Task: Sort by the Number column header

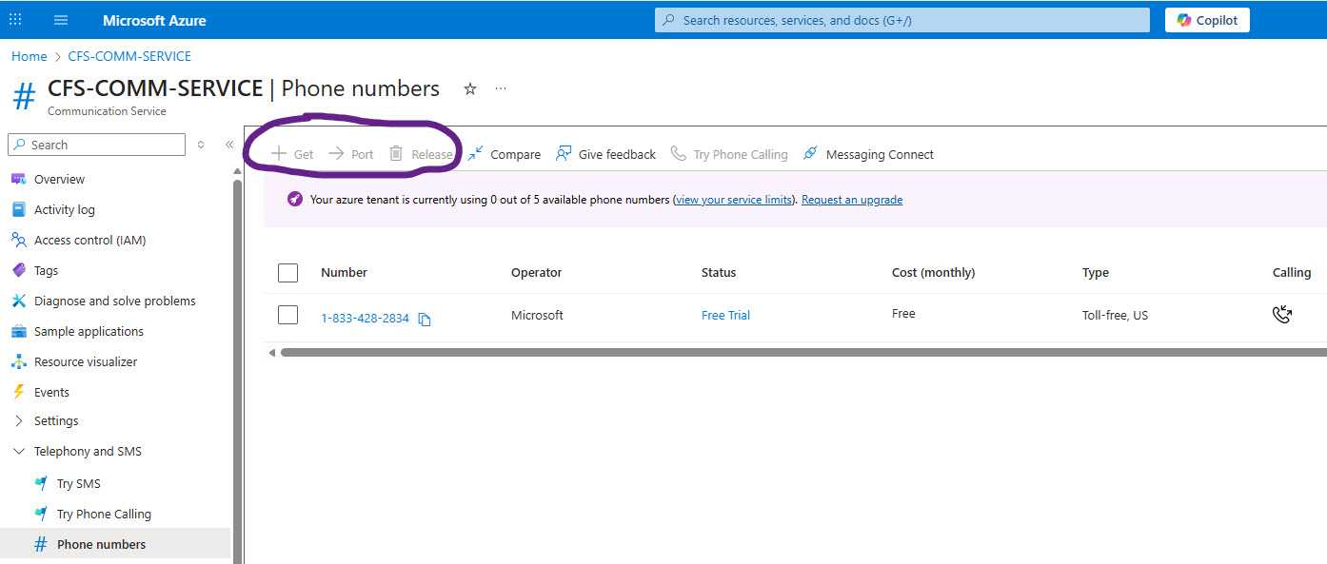Action: [344, 272]
